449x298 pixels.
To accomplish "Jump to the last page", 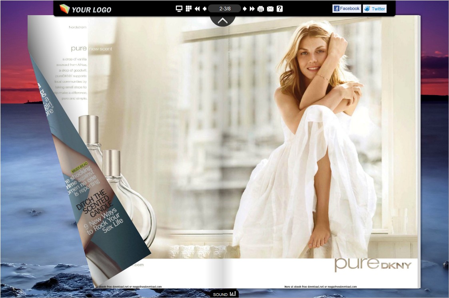I will click(252, 9).
